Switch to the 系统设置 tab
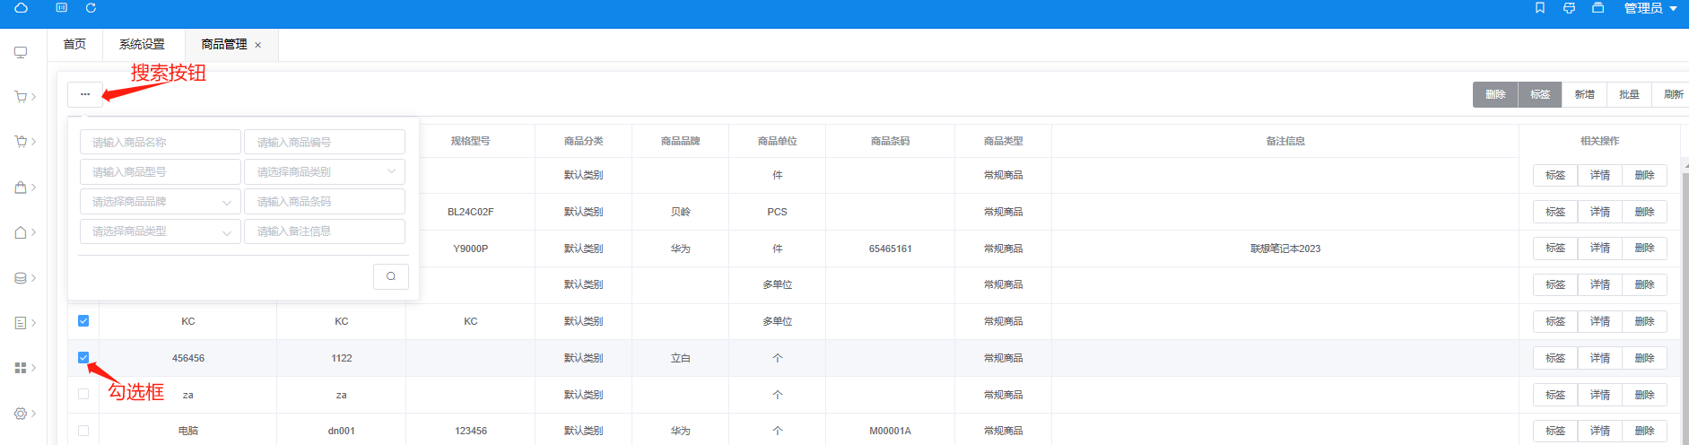1689x445 pixels. (142, 44)
